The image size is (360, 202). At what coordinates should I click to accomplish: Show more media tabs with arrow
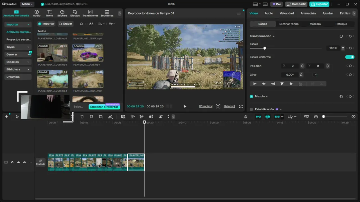(120, 13)
